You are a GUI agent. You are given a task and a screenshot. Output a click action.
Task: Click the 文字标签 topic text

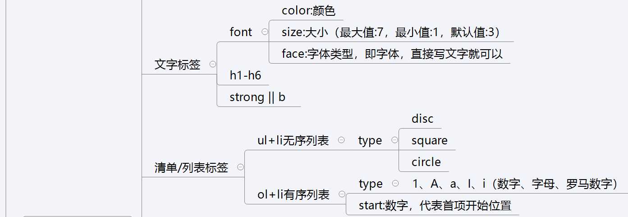point(177,65)
